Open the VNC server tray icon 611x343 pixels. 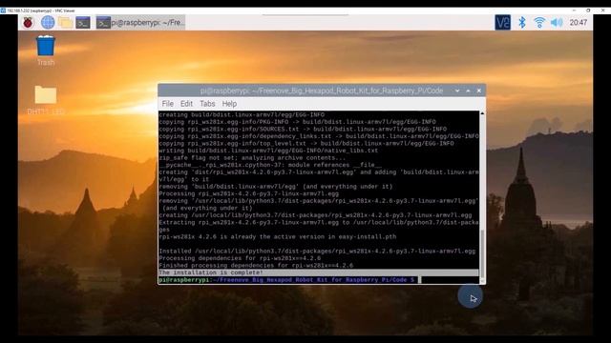502,23
